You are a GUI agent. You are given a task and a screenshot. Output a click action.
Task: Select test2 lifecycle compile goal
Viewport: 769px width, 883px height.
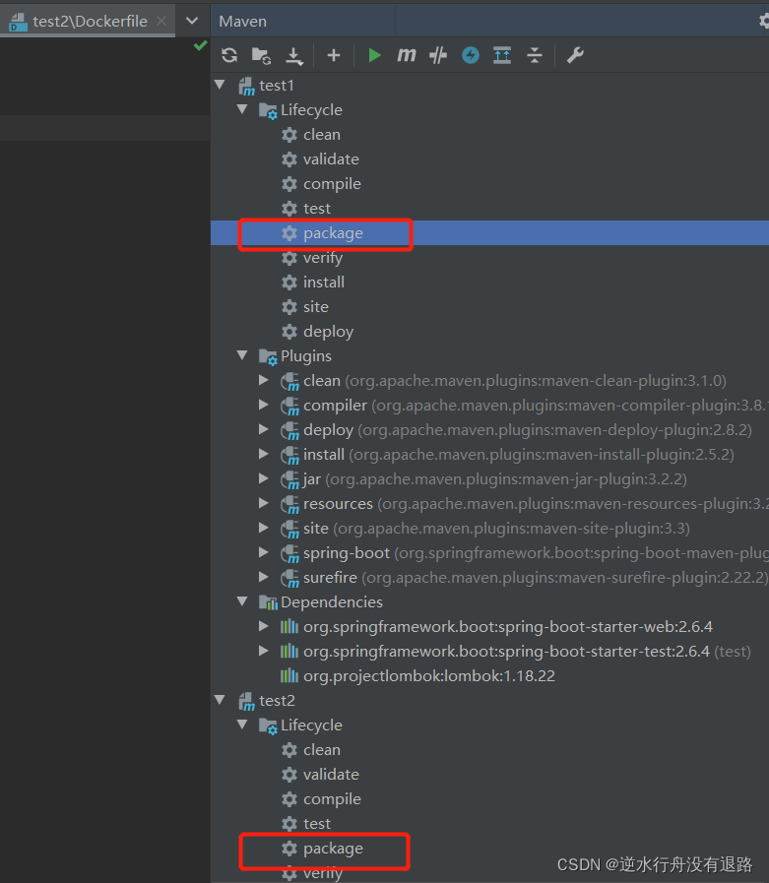332,799
